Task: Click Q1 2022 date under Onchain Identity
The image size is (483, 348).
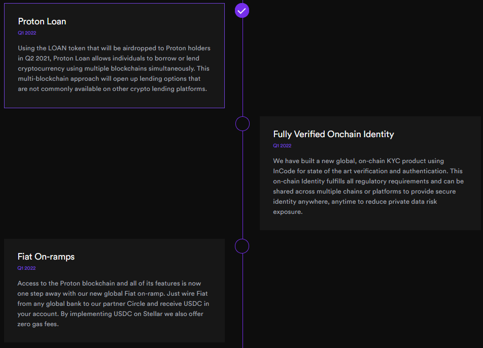Action: (282, 146)
